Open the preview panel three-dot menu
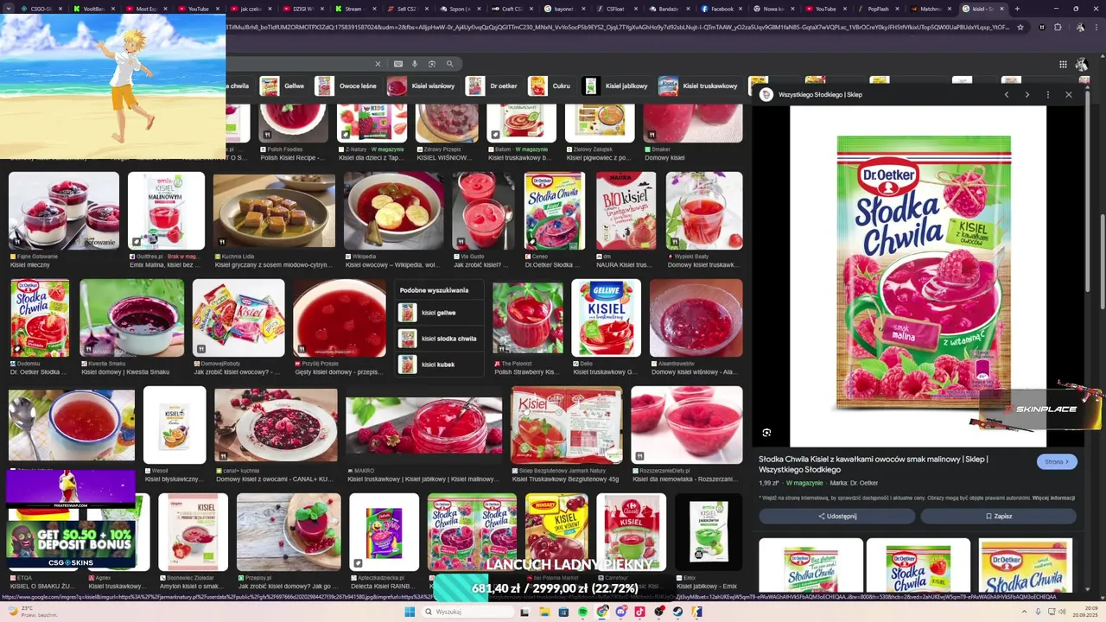 pos(1048,95)
